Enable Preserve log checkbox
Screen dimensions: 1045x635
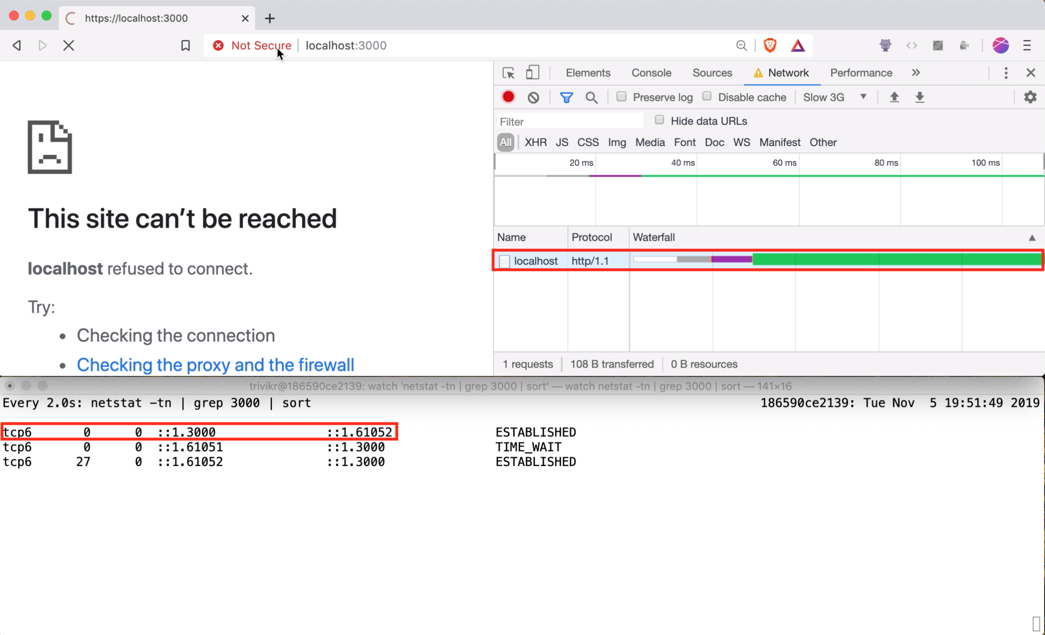coord(622,97)
